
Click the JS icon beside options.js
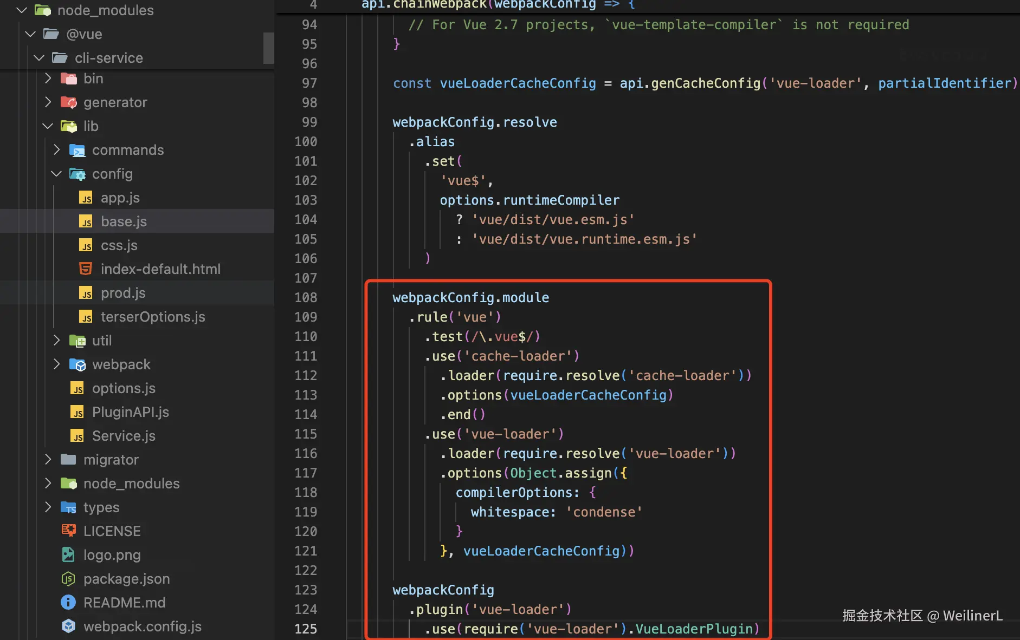77,388
